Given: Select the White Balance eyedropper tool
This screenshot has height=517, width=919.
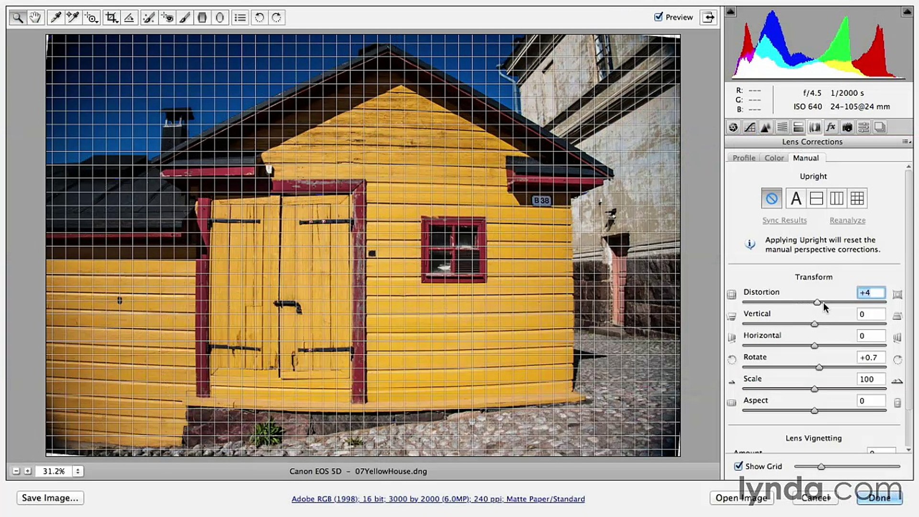Looking at the screenshot, I should [56, 18].
